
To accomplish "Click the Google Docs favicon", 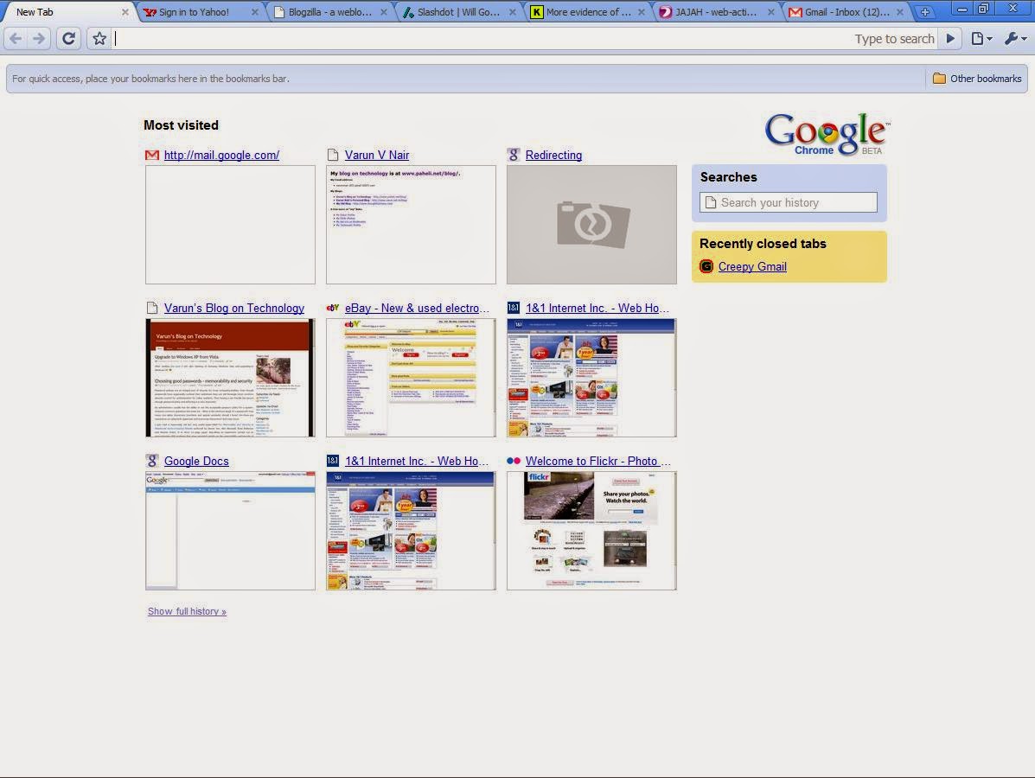I will point(152,461).
